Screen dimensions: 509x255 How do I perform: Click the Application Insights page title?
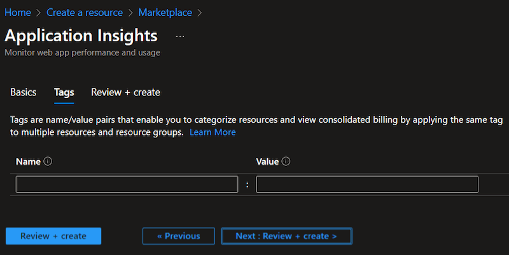coord(81,36)
